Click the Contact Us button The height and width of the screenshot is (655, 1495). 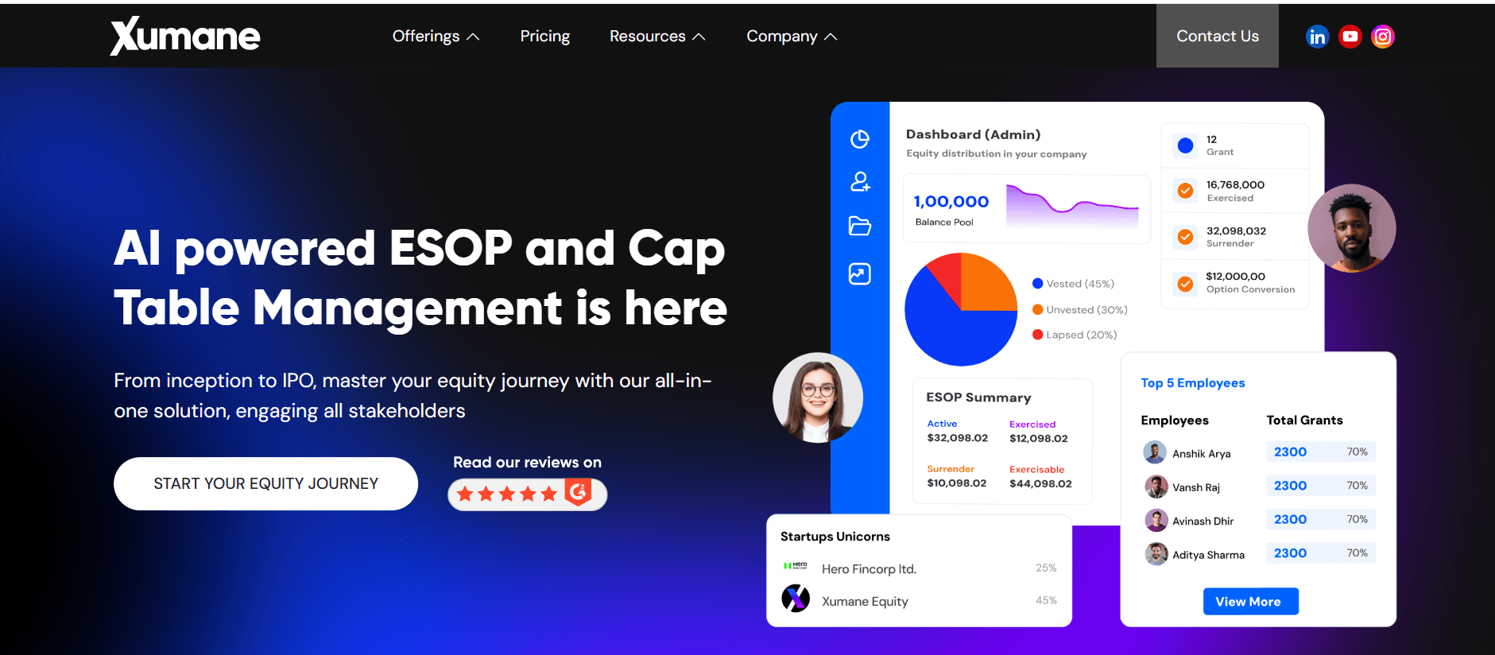click(x=1217, y=36)
